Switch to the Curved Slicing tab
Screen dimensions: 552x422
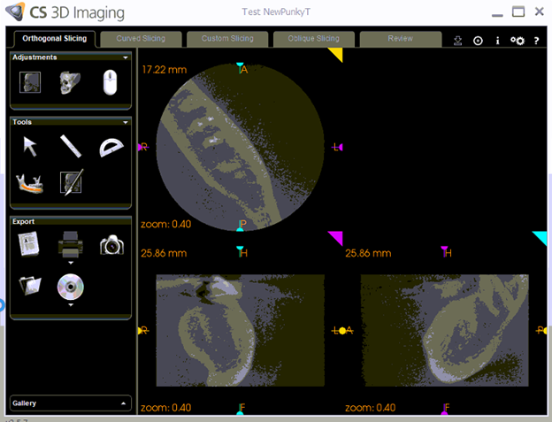tap(141, 39)
